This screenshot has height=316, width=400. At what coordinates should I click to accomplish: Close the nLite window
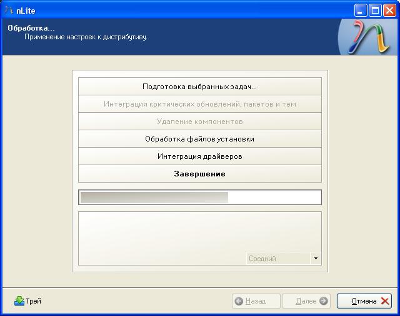click(389, 11)
